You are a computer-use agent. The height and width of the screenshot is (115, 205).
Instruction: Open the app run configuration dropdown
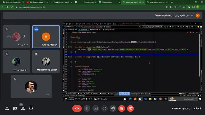click(x=146, y=27)
